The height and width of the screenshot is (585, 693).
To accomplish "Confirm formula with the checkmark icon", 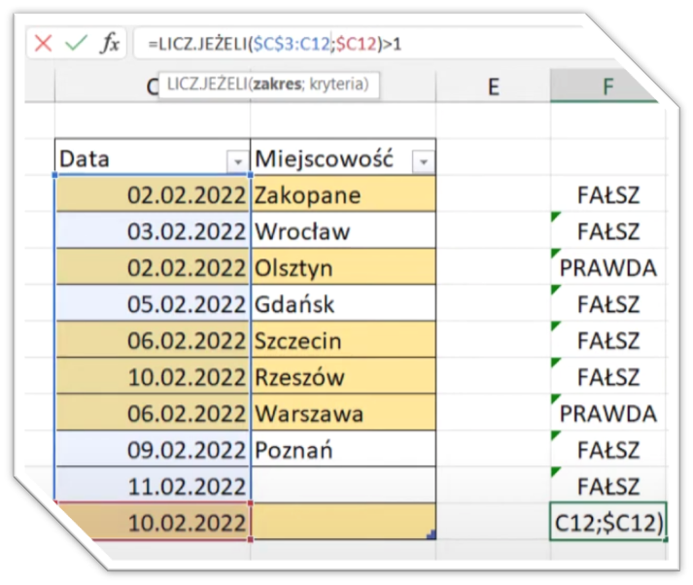I will coord(76,43).
